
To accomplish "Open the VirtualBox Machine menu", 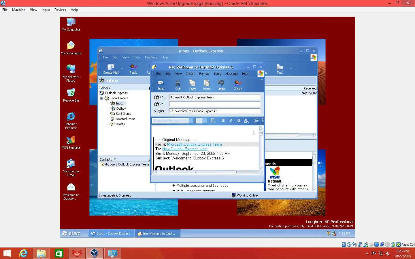I will coord(19,10).
